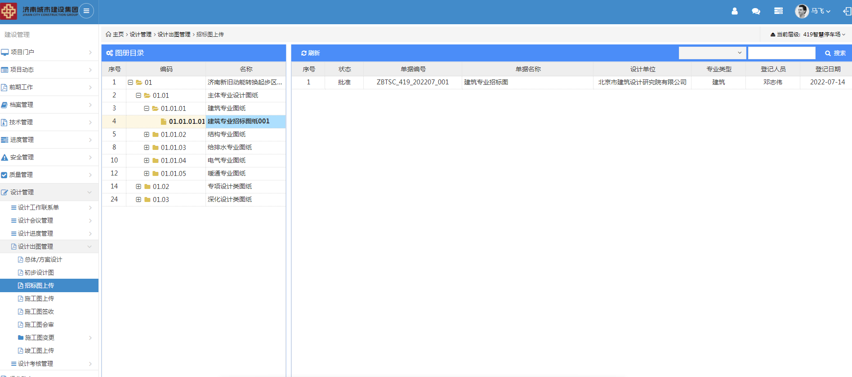Click the search text input field

[781, 53]
